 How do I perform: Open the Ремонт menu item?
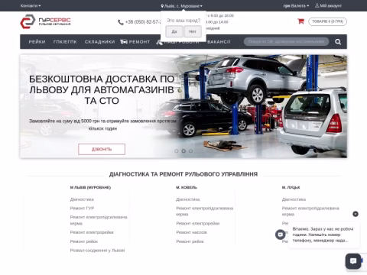tap(135, 42)
